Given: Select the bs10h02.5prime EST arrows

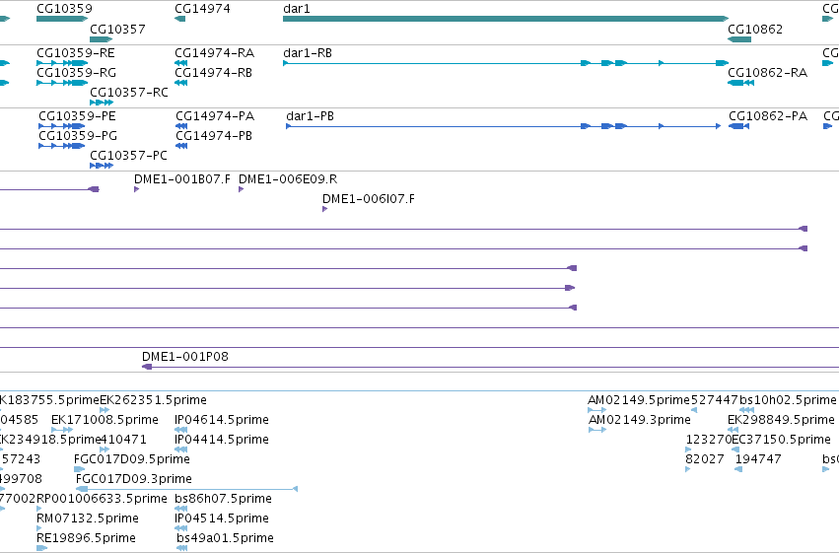Looking at the screenshot, I should (747, 410).
